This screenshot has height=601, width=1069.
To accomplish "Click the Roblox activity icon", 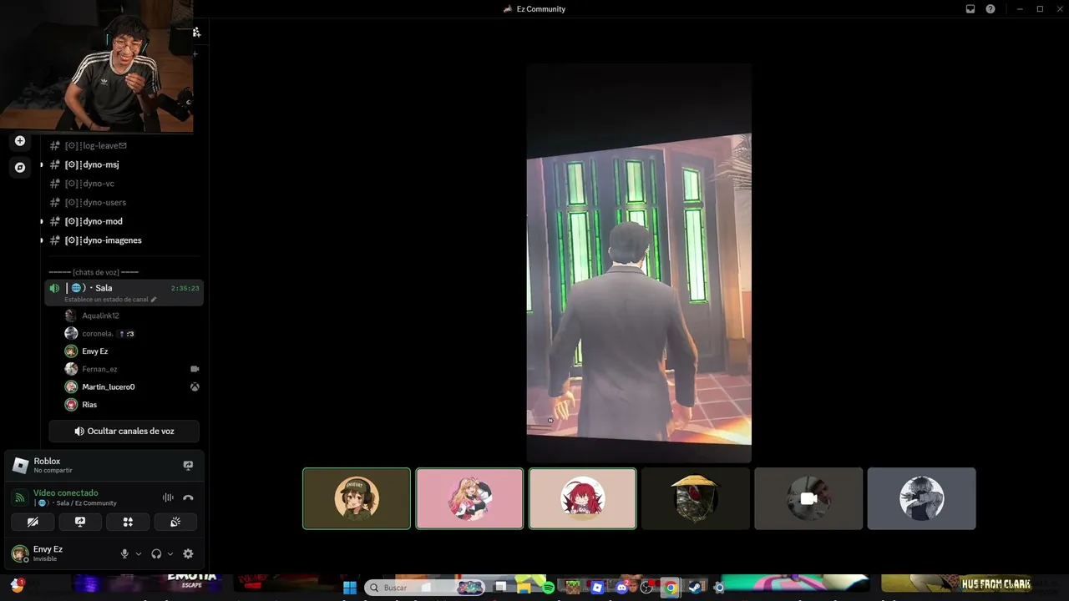I will click(21, 465).
